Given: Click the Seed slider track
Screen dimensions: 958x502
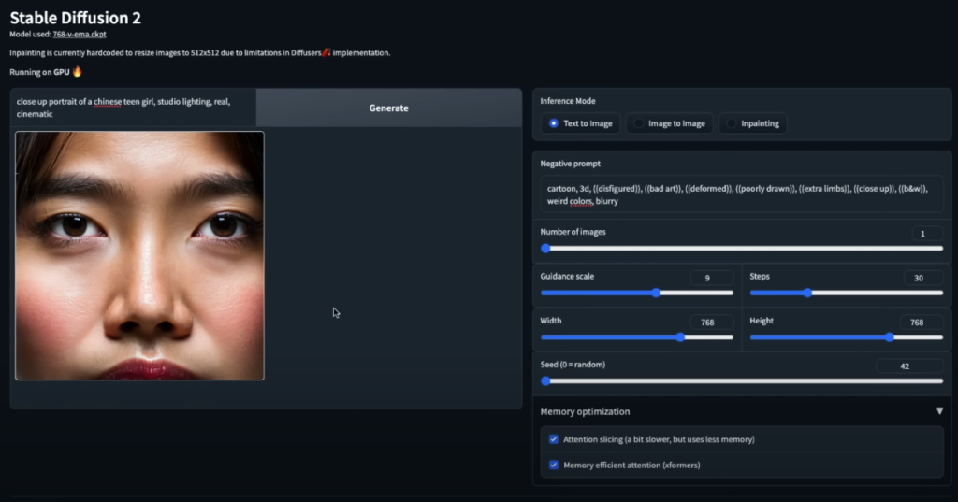Looking at the screenshot, I should click(741, 380).
